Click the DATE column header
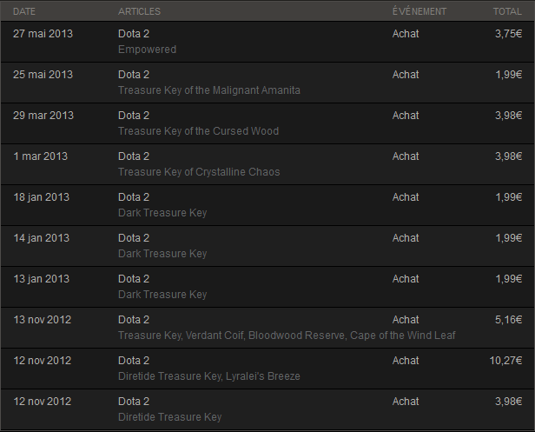The image size is (535, 432). tap(24, 11)
